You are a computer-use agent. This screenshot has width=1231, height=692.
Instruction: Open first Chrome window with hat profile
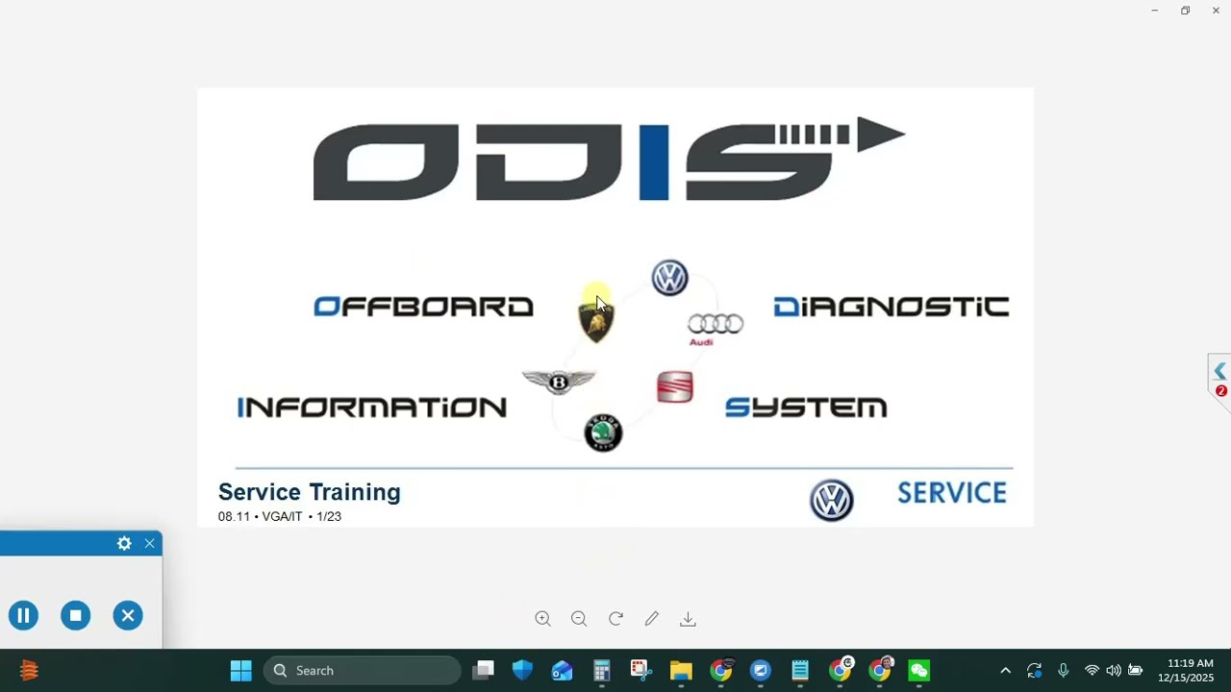(x=721, y=671)
